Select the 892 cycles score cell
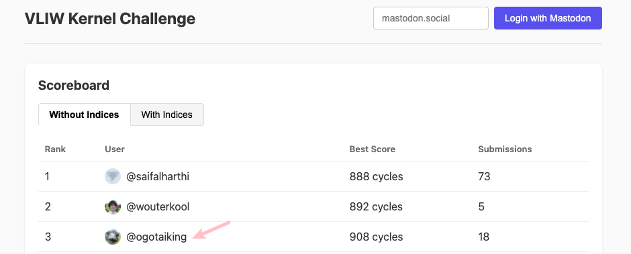The image size is (631, 254). [377, 206]
